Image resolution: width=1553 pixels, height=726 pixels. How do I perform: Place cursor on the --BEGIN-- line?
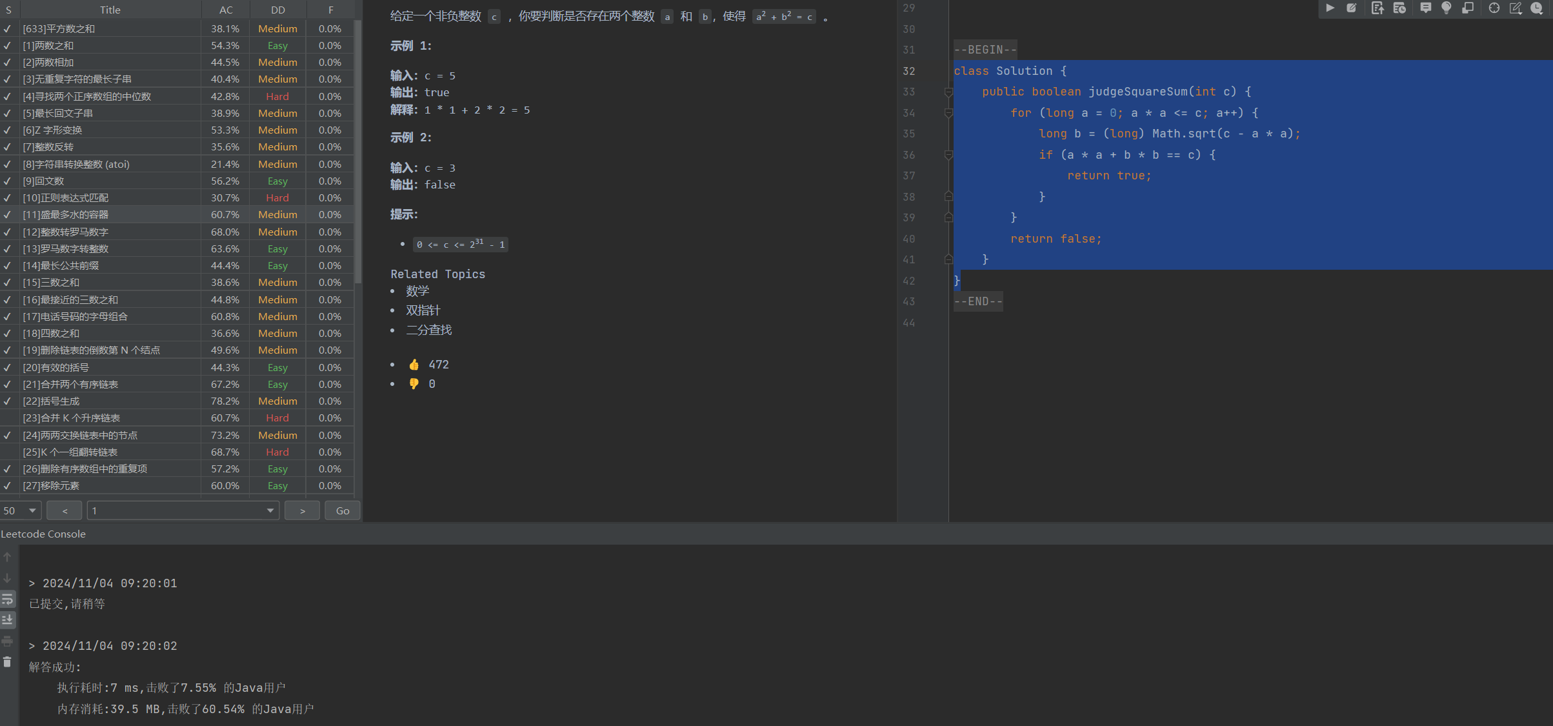[985, 50]
